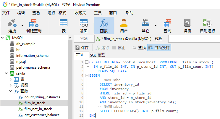Select the count_string_instances function
Image resolution: width=220 pixels, height=119 pixels.
tap(42, 97)
